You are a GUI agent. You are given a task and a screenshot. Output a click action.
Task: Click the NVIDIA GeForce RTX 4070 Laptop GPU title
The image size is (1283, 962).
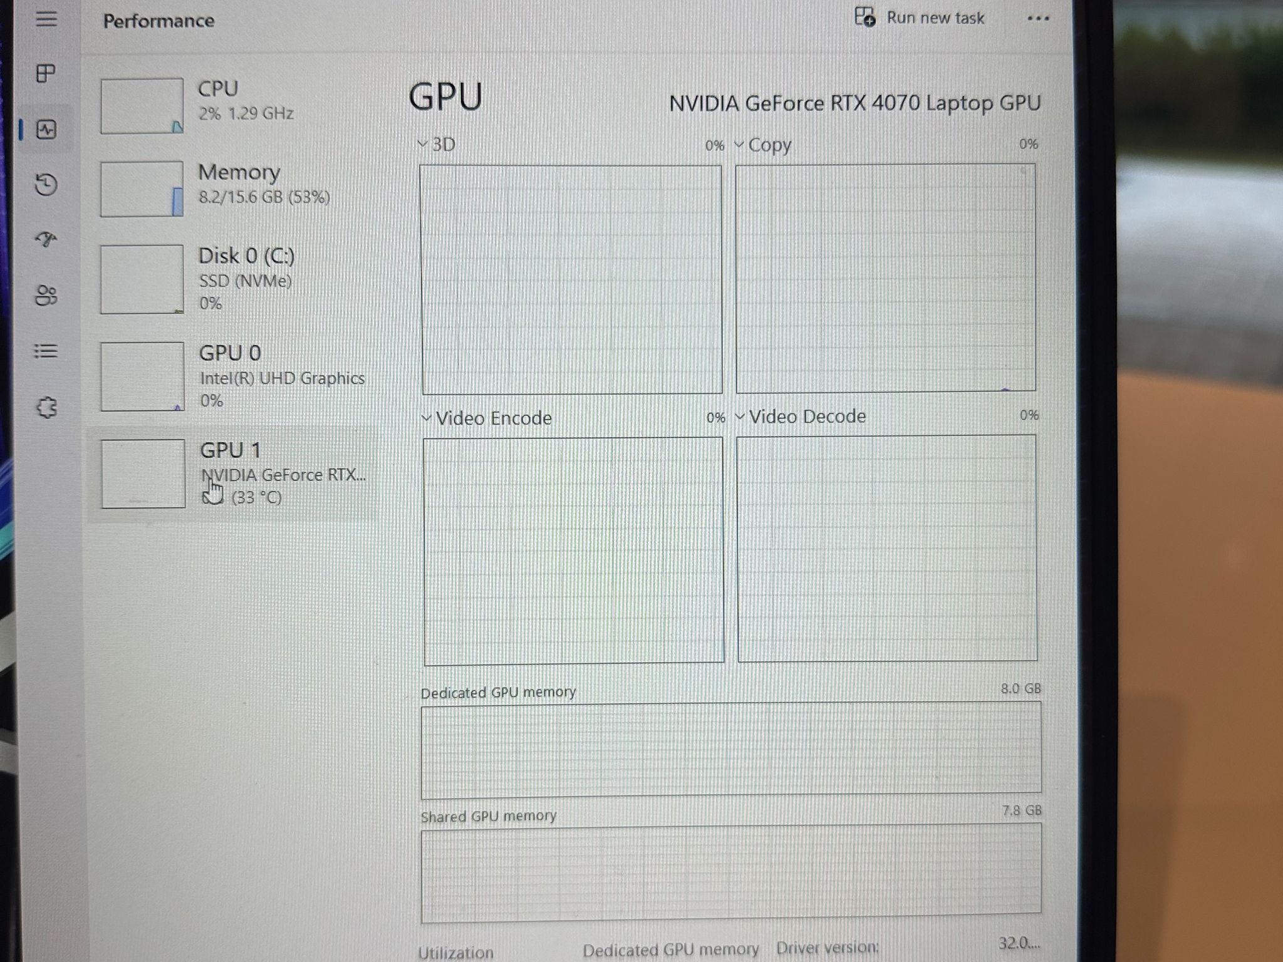coord(855,103)
